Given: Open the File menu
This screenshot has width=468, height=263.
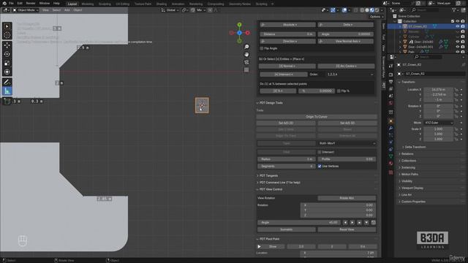Looking at the screenshot, I should pos(11,3).
